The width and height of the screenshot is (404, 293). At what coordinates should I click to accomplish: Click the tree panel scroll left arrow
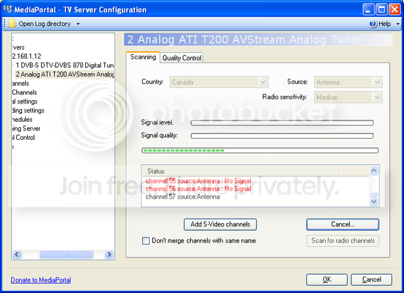pos(17,255)
